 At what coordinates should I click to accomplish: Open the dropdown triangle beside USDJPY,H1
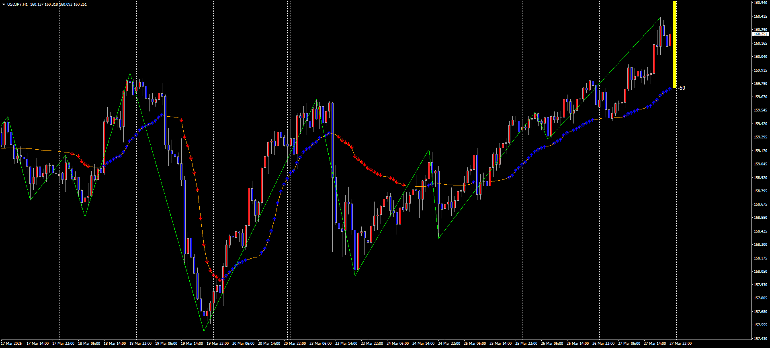pyautogui.click(x=4, y=4)
